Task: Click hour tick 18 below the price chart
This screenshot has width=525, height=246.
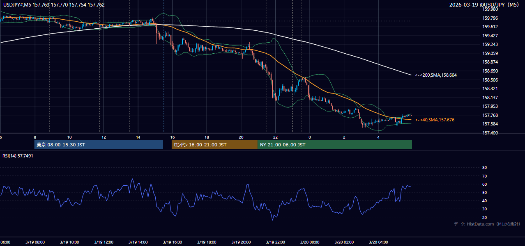Action: (207, 137)
